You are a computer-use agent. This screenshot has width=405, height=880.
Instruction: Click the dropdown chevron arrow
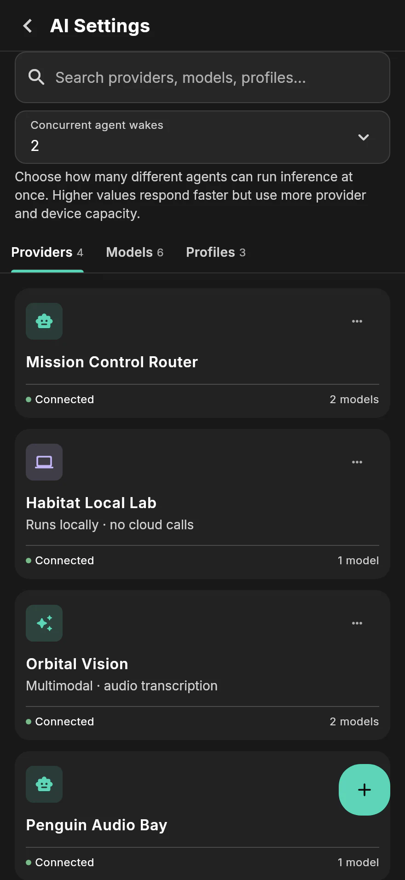click(364, 137)
